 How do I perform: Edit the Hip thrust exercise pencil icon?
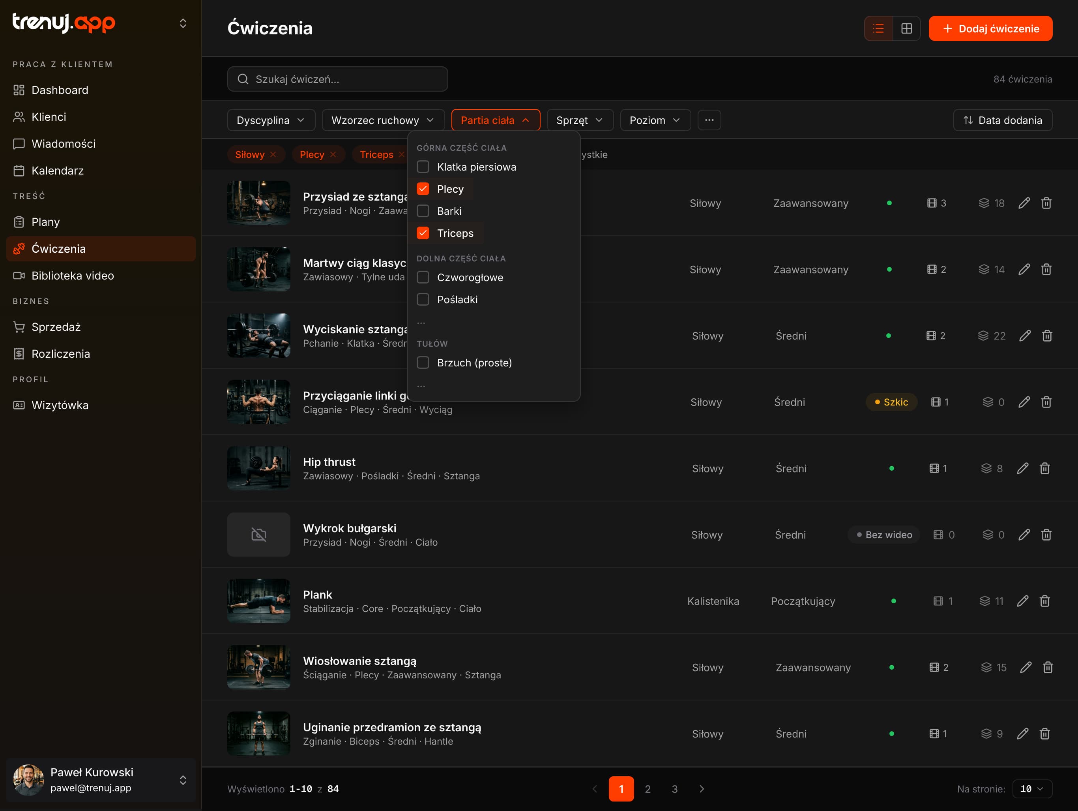tap(1022, 468)
